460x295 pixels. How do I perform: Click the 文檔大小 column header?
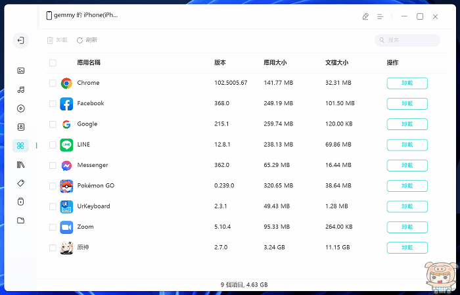tap(336, 62)
